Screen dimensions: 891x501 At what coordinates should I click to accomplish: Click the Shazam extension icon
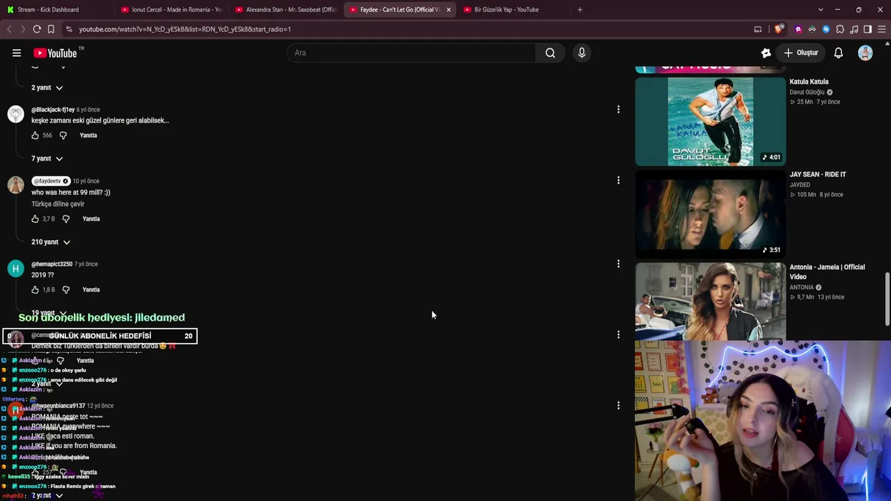826,29
